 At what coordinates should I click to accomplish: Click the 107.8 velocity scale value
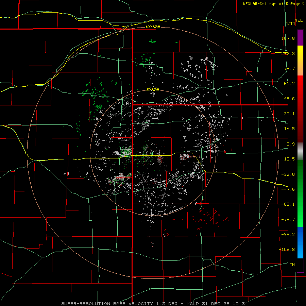click(288, 38)
